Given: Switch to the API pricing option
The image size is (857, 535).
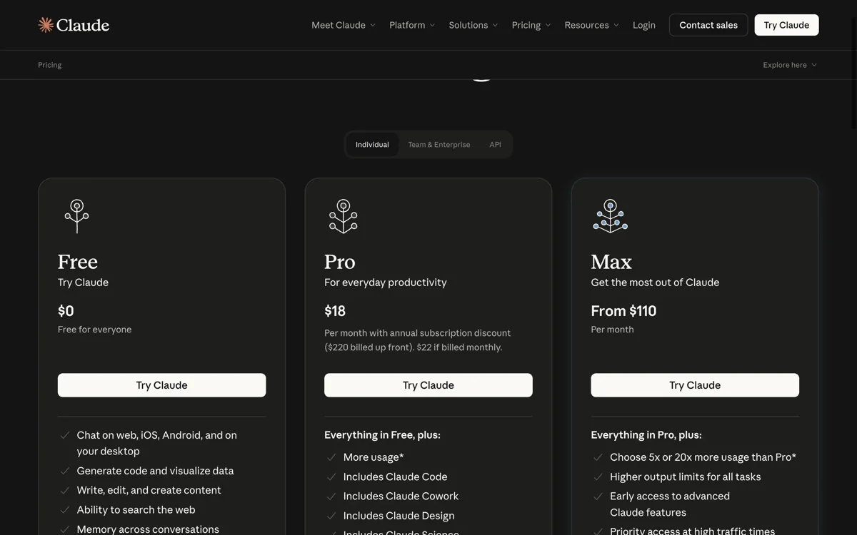Looking at the screenshot, I should 495,144.
